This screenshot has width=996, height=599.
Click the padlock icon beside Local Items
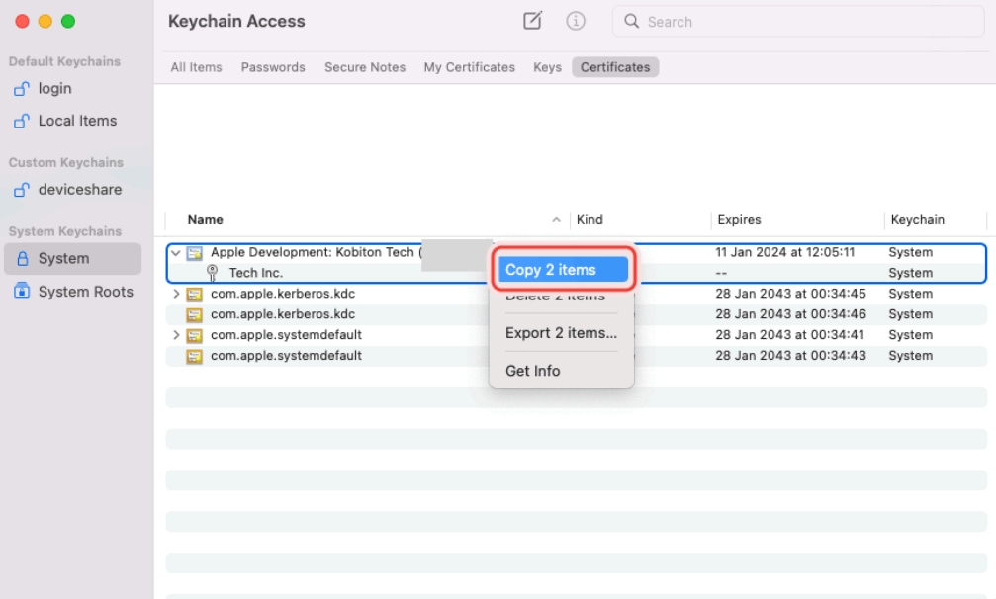[22, 121]
